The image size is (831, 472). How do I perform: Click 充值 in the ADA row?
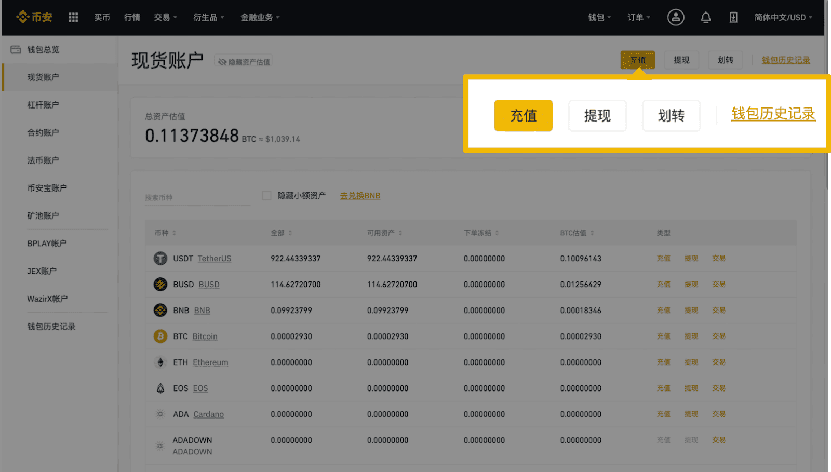(x=663, y=414)
